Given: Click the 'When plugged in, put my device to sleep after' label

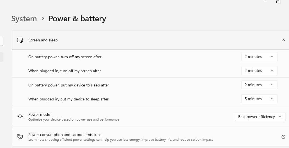Looking at the screenshot, I should click(x=68, y=99).
